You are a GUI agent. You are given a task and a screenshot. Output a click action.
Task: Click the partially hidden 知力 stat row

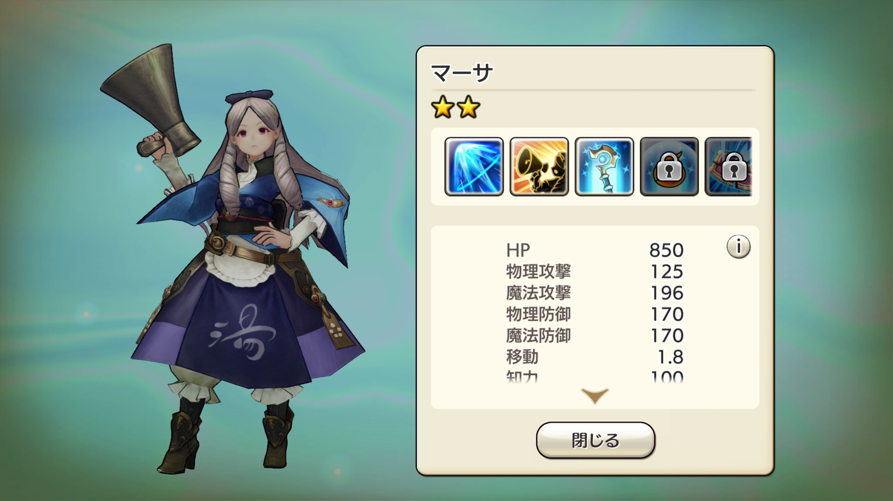click(x=595, y=376)
